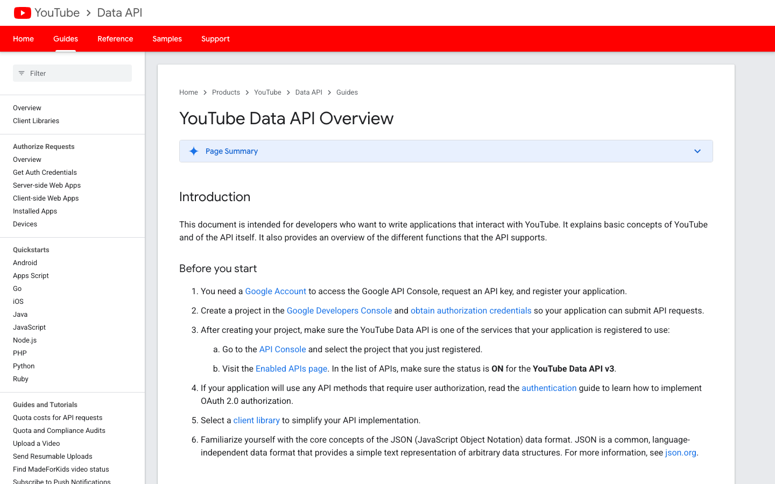
Task: Open Get Auth Credentials sidebar item
Action: (x=45, y=173)
